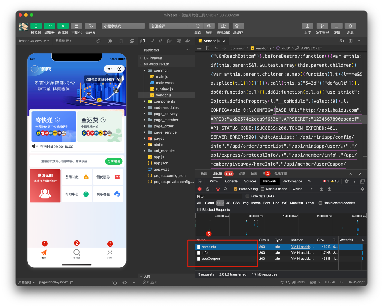This screenshot has width=383, height=307.
Task: Check Blocked Requests
Action: click(x=199, y=210)
